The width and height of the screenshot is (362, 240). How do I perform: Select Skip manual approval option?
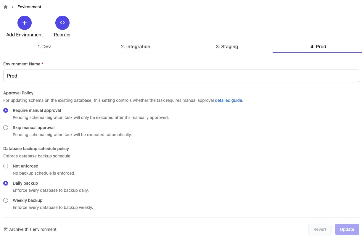tap(6, 128)
